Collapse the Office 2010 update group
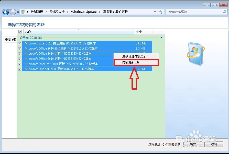This screenshot has height=154, width=229. coord(161,38)
